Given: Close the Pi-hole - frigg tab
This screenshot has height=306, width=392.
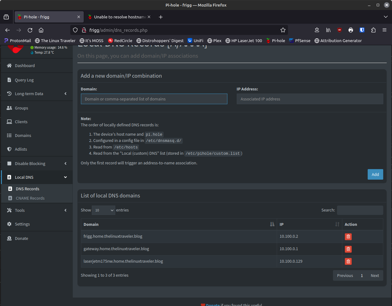Looking at the screenshot, I should (x=79, y=17).
